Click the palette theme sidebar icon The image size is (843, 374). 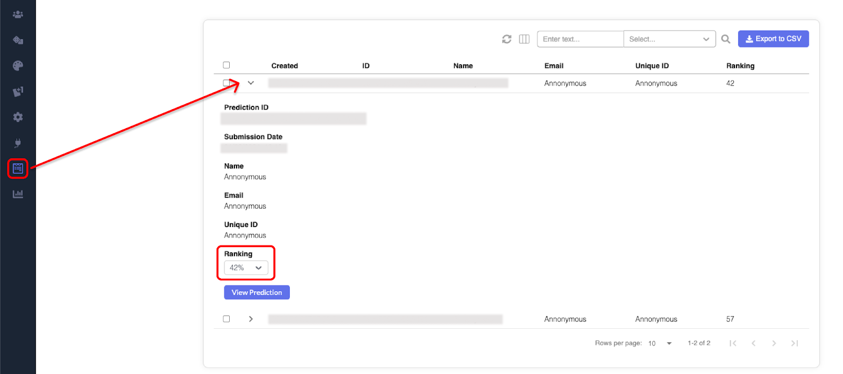click(x=18, y=66)
